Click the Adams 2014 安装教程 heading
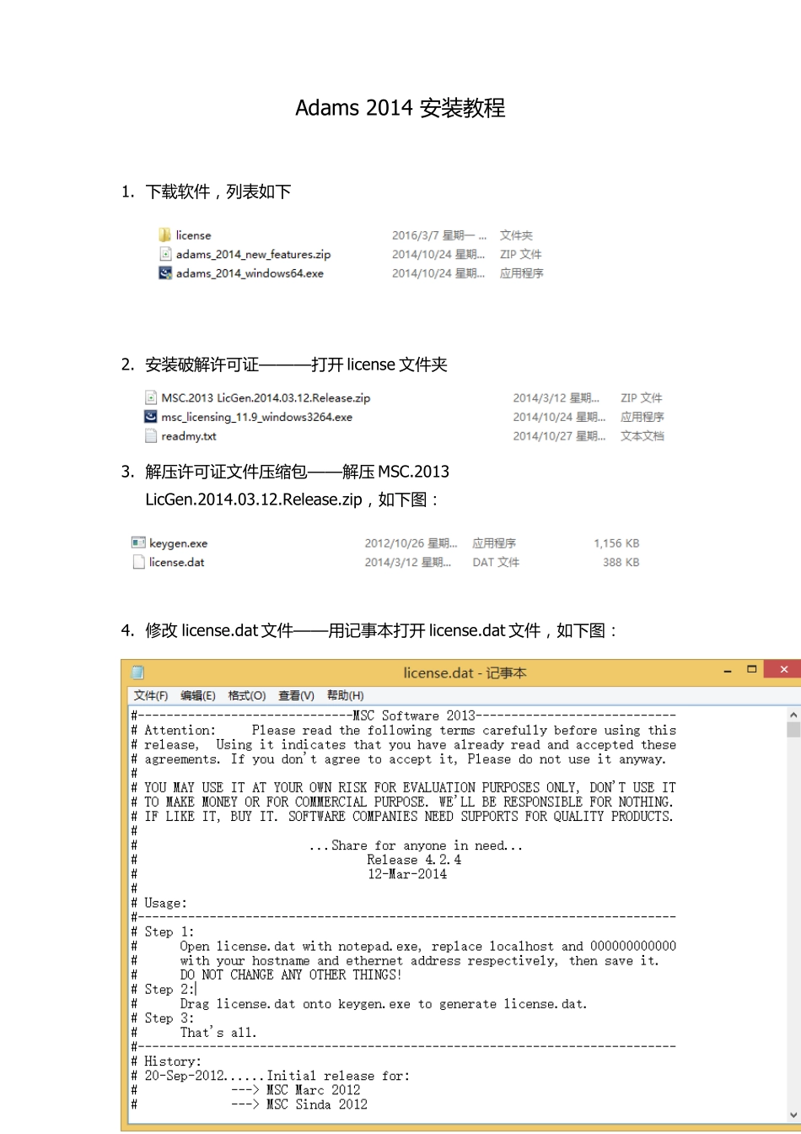 pos(400,108)
